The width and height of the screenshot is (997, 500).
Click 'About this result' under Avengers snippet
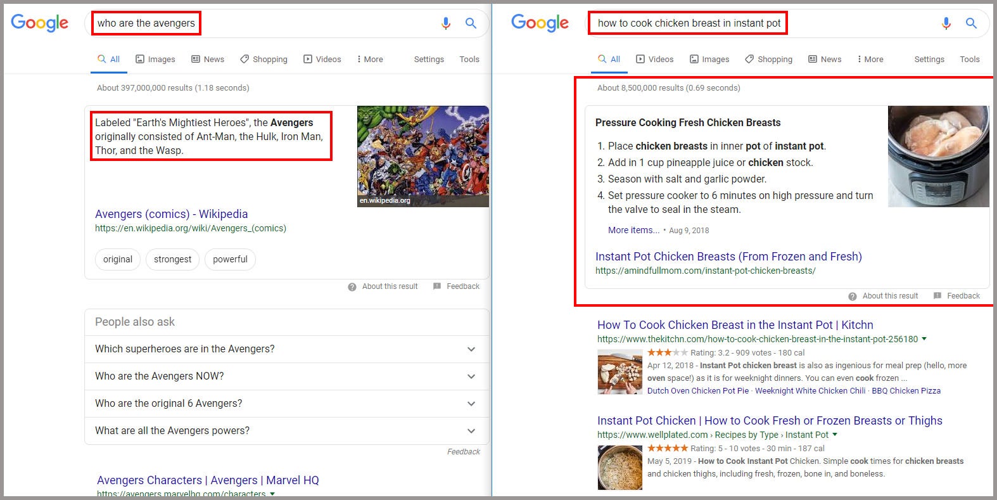(x=390, y=286)
